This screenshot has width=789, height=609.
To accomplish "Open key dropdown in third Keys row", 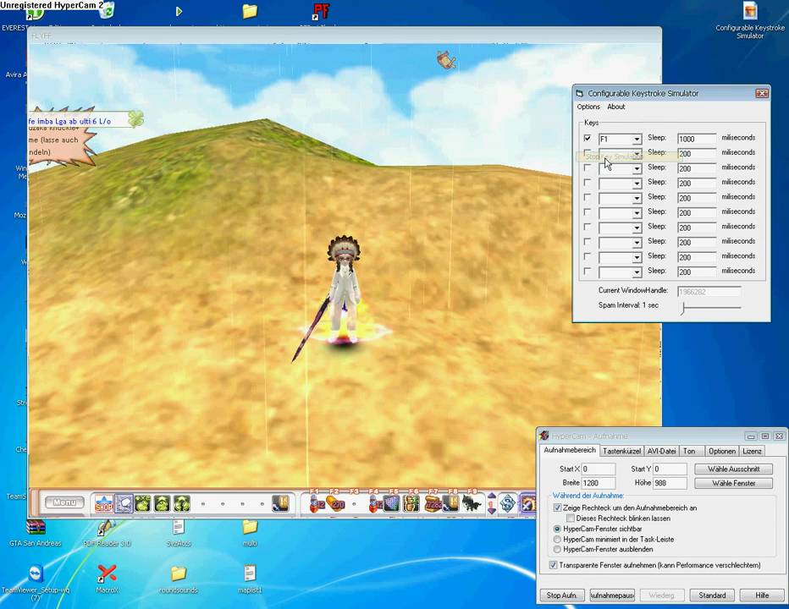I will pyautogui.click(x=637, y=168).
